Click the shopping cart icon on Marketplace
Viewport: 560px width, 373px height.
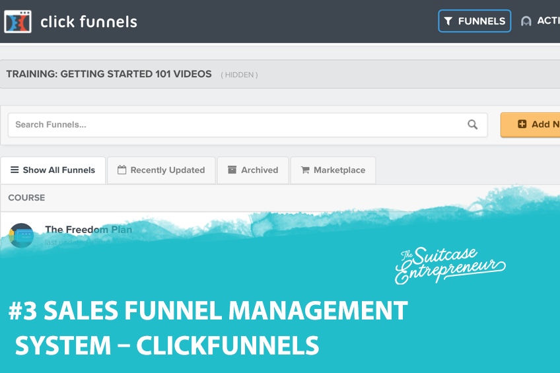305,170
